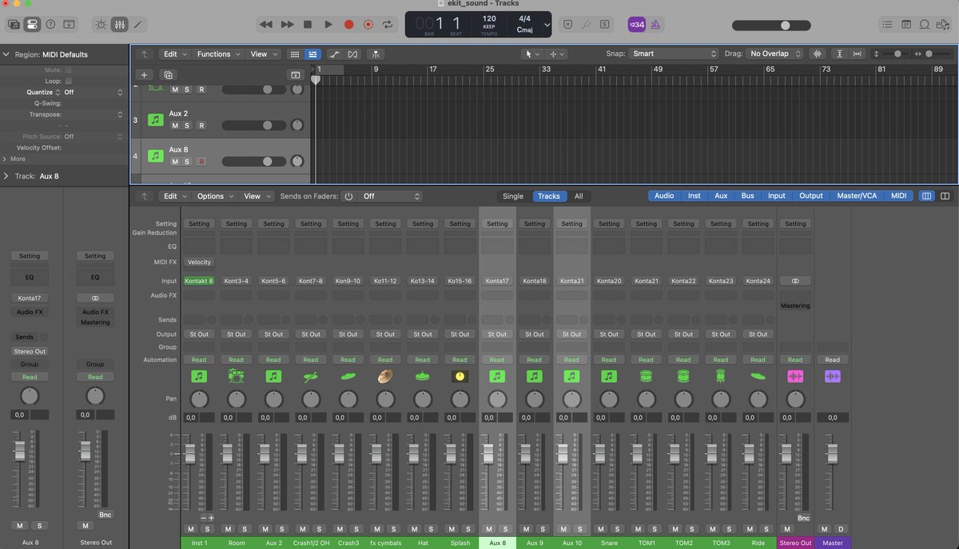The height and width of the screenshot is (549, 959).
Task: Toggle the metronome click icon
Action: point(655,25)
